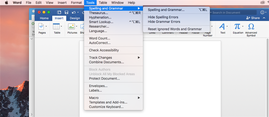269x117 pixels.
Task: Click the smiley feedback icon
Action: click(x=262, y=12)
